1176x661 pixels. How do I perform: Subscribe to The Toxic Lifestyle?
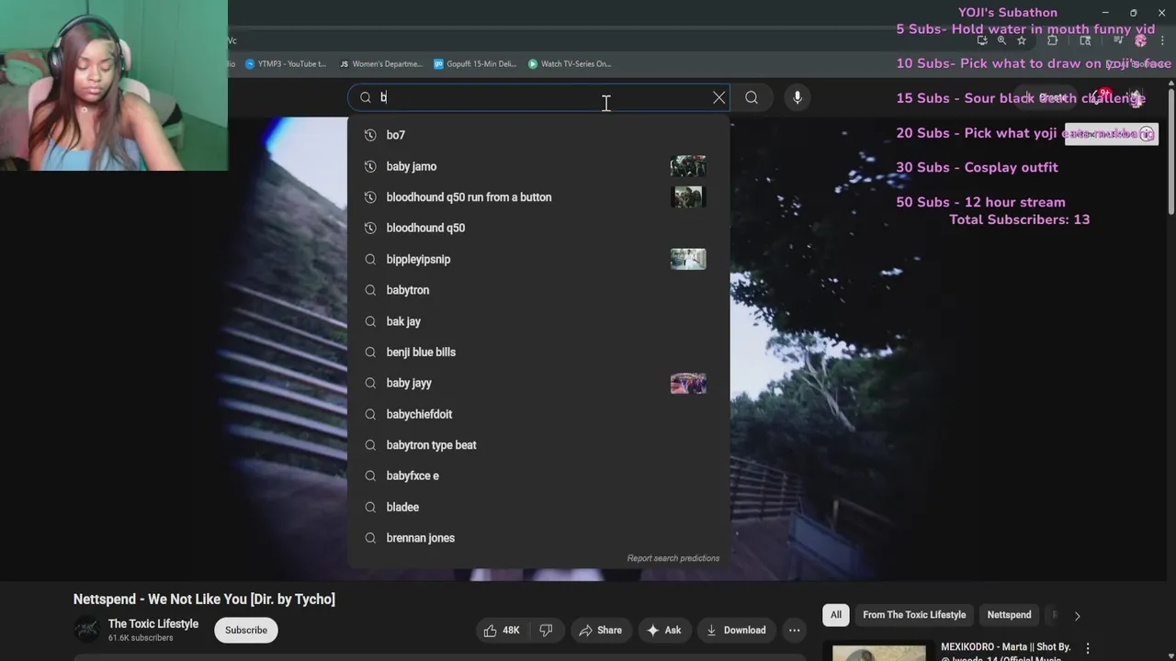coord(246,630)
